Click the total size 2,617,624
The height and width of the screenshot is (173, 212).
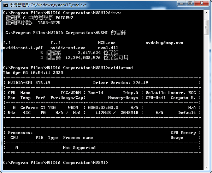pyautogui.click(x=89, y=53)
